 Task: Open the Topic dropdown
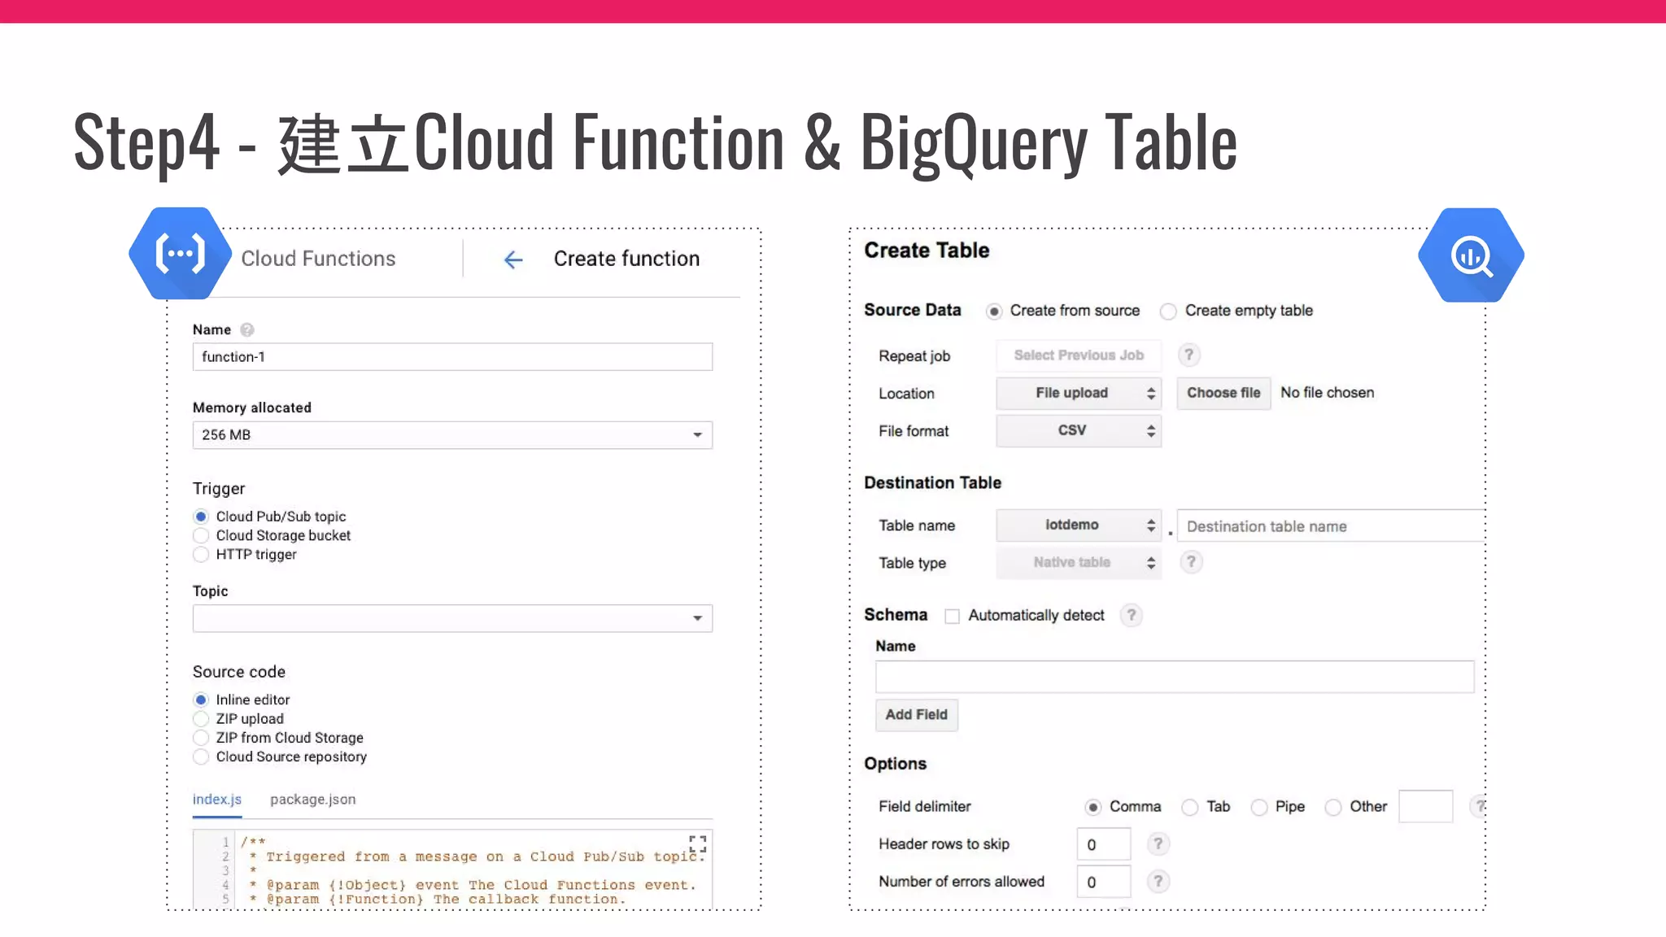pyautogui.click(x=452, y=618)
